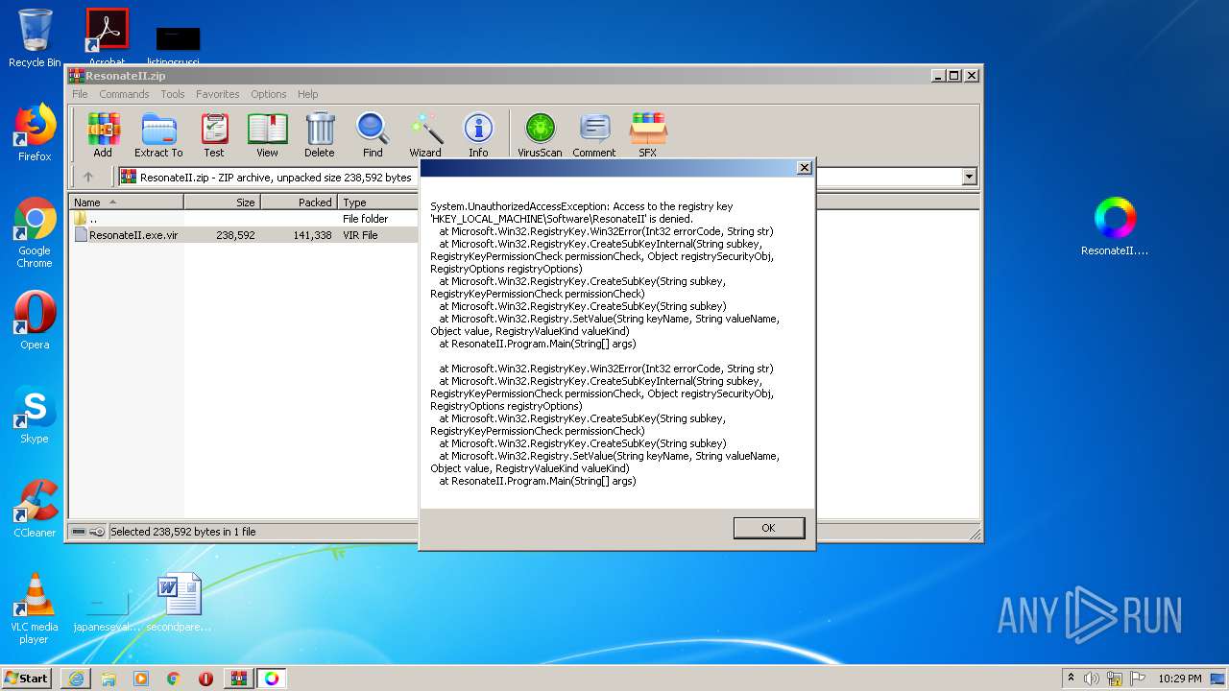Open Acrobat desktop shortcut
Viewport: 1229px width, 691px height.
coord(107,36)
